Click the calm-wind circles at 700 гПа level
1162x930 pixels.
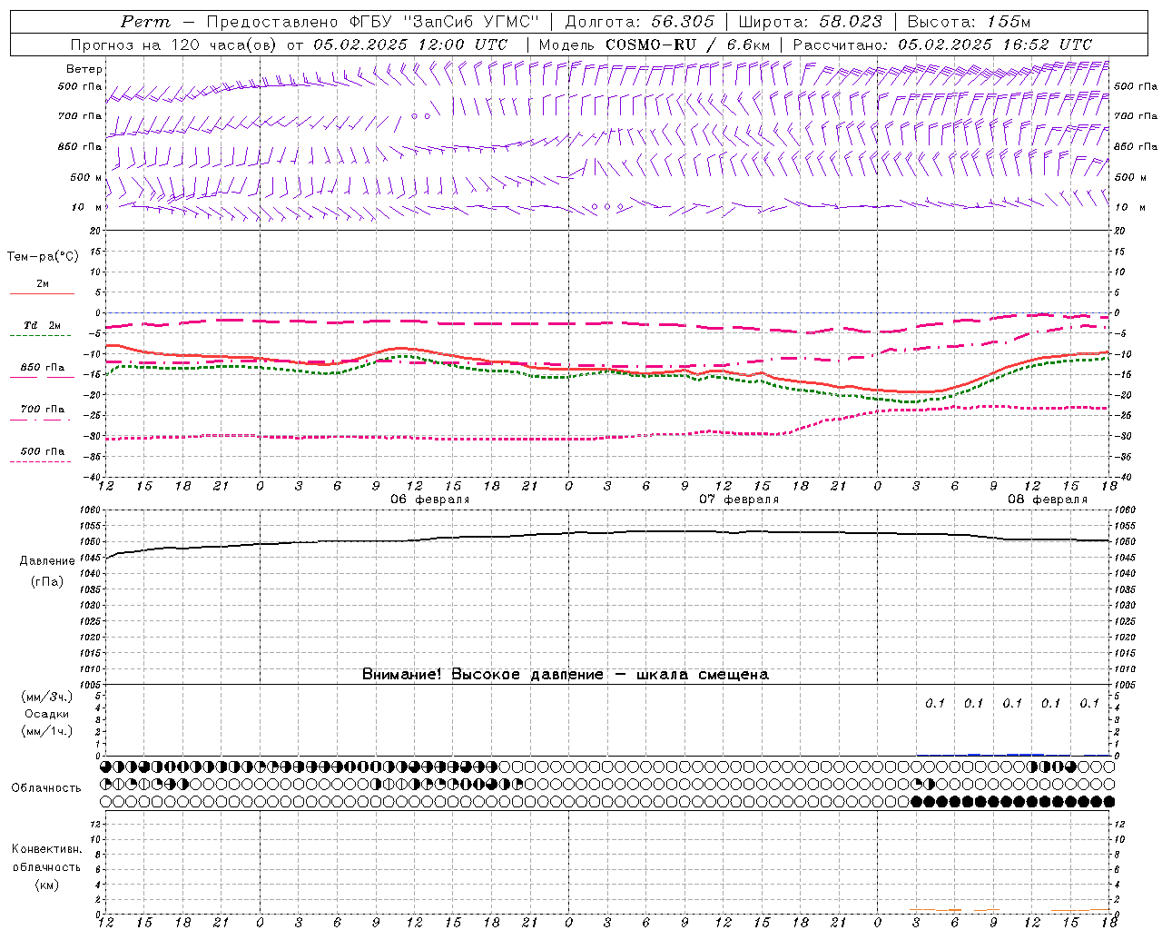[x=420, y=115]
